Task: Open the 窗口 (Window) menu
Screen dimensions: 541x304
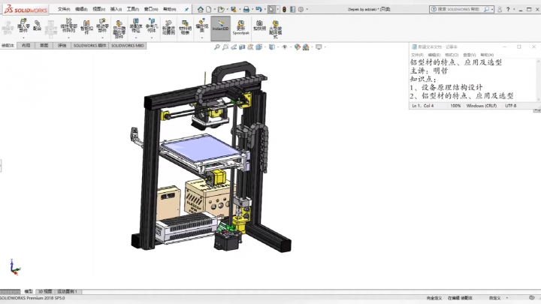Action: (151, 9)
